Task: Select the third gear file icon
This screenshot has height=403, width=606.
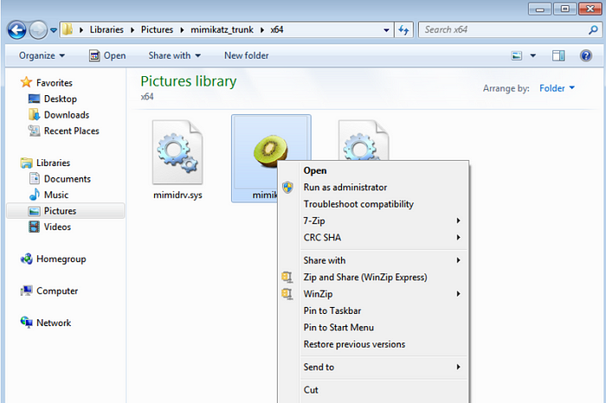Action: [x=364, y=140]
